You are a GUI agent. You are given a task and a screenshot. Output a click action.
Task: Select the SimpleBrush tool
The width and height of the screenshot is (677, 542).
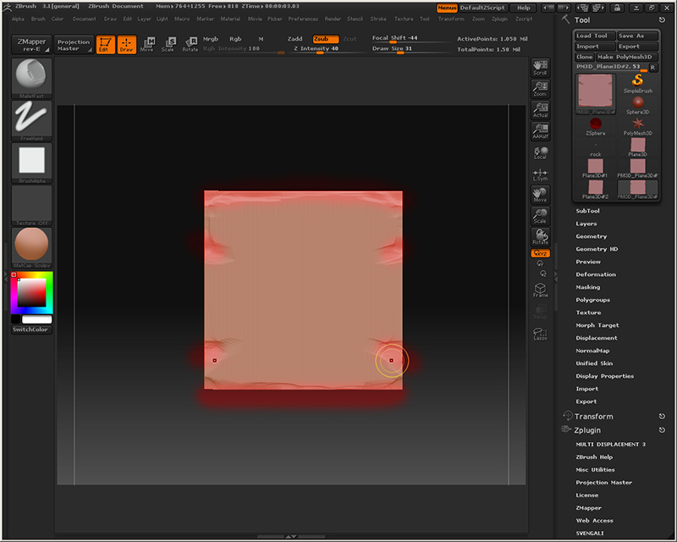pos(638,84)
